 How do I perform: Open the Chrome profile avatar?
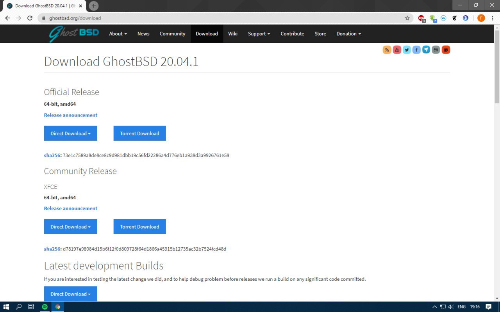(481, 18)
